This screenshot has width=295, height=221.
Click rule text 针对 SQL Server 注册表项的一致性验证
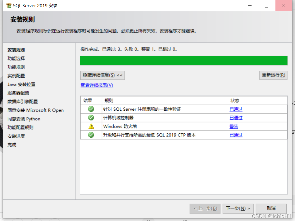click(x=142, y=109)
